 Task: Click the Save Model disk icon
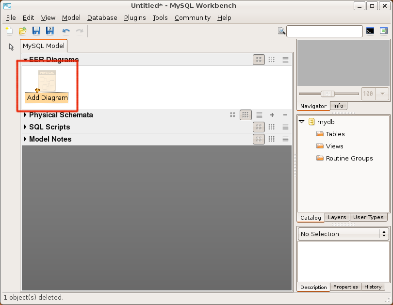point(36,31)
